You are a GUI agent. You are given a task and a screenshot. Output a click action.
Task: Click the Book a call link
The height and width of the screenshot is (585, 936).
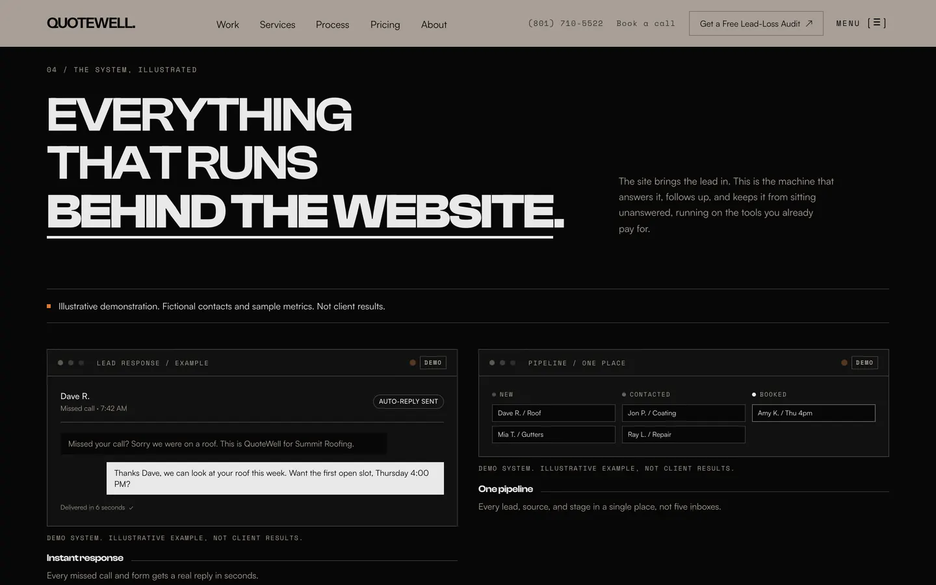646,23
